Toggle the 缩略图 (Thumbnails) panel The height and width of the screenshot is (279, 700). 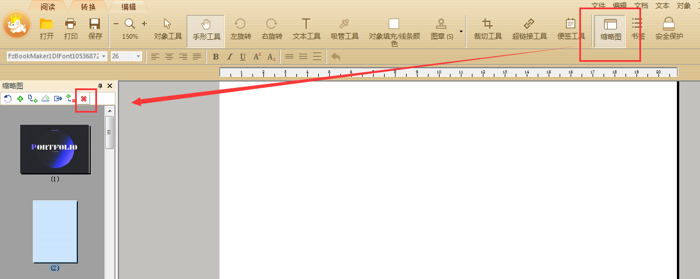point(610,30)
